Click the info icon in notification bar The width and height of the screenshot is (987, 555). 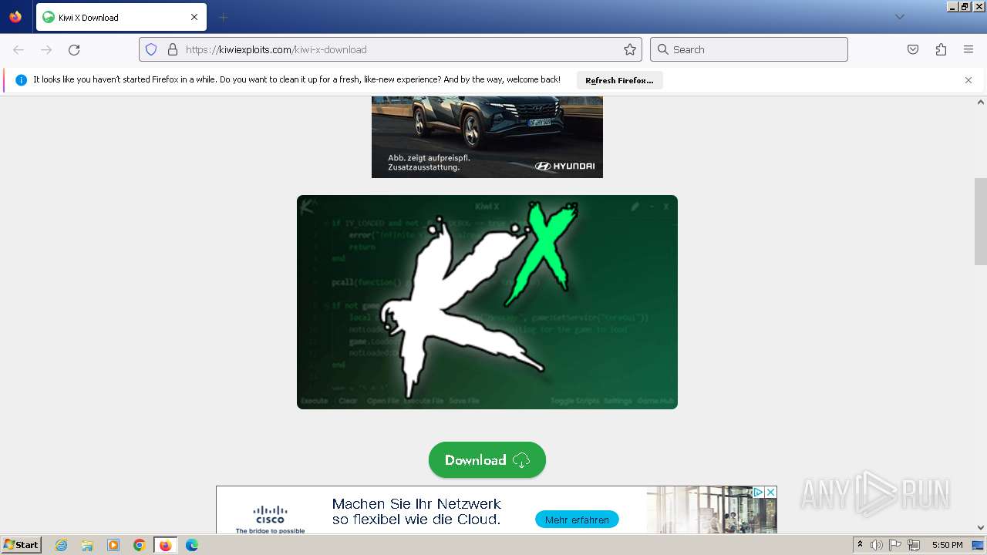coord(21,80)
